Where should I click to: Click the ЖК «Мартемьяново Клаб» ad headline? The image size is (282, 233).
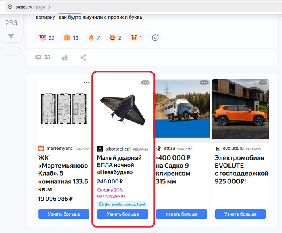63,174
